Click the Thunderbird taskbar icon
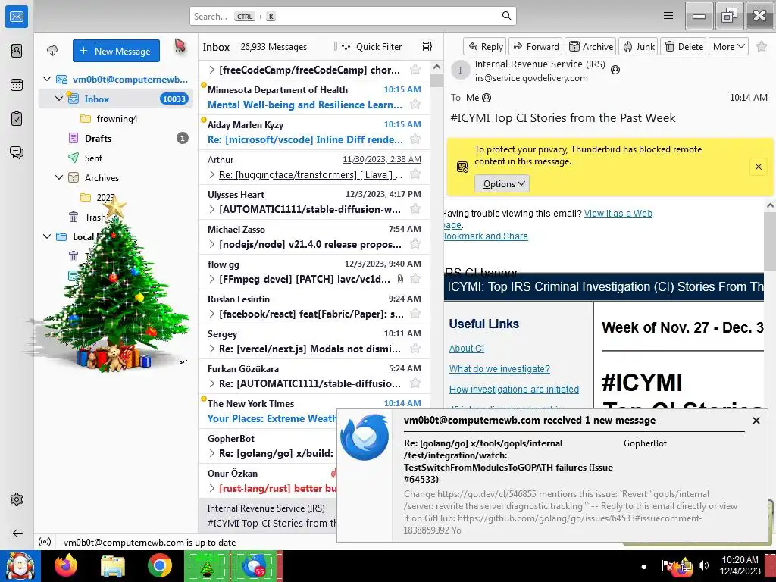Viewport: 776px width, 582px height. pyautogui.click(x=255, y=566)
